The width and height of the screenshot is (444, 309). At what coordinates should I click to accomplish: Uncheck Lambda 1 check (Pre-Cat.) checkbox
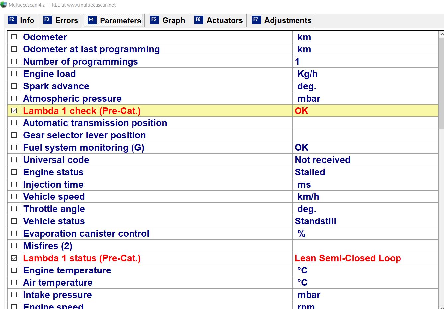click(x=14, y=111)
